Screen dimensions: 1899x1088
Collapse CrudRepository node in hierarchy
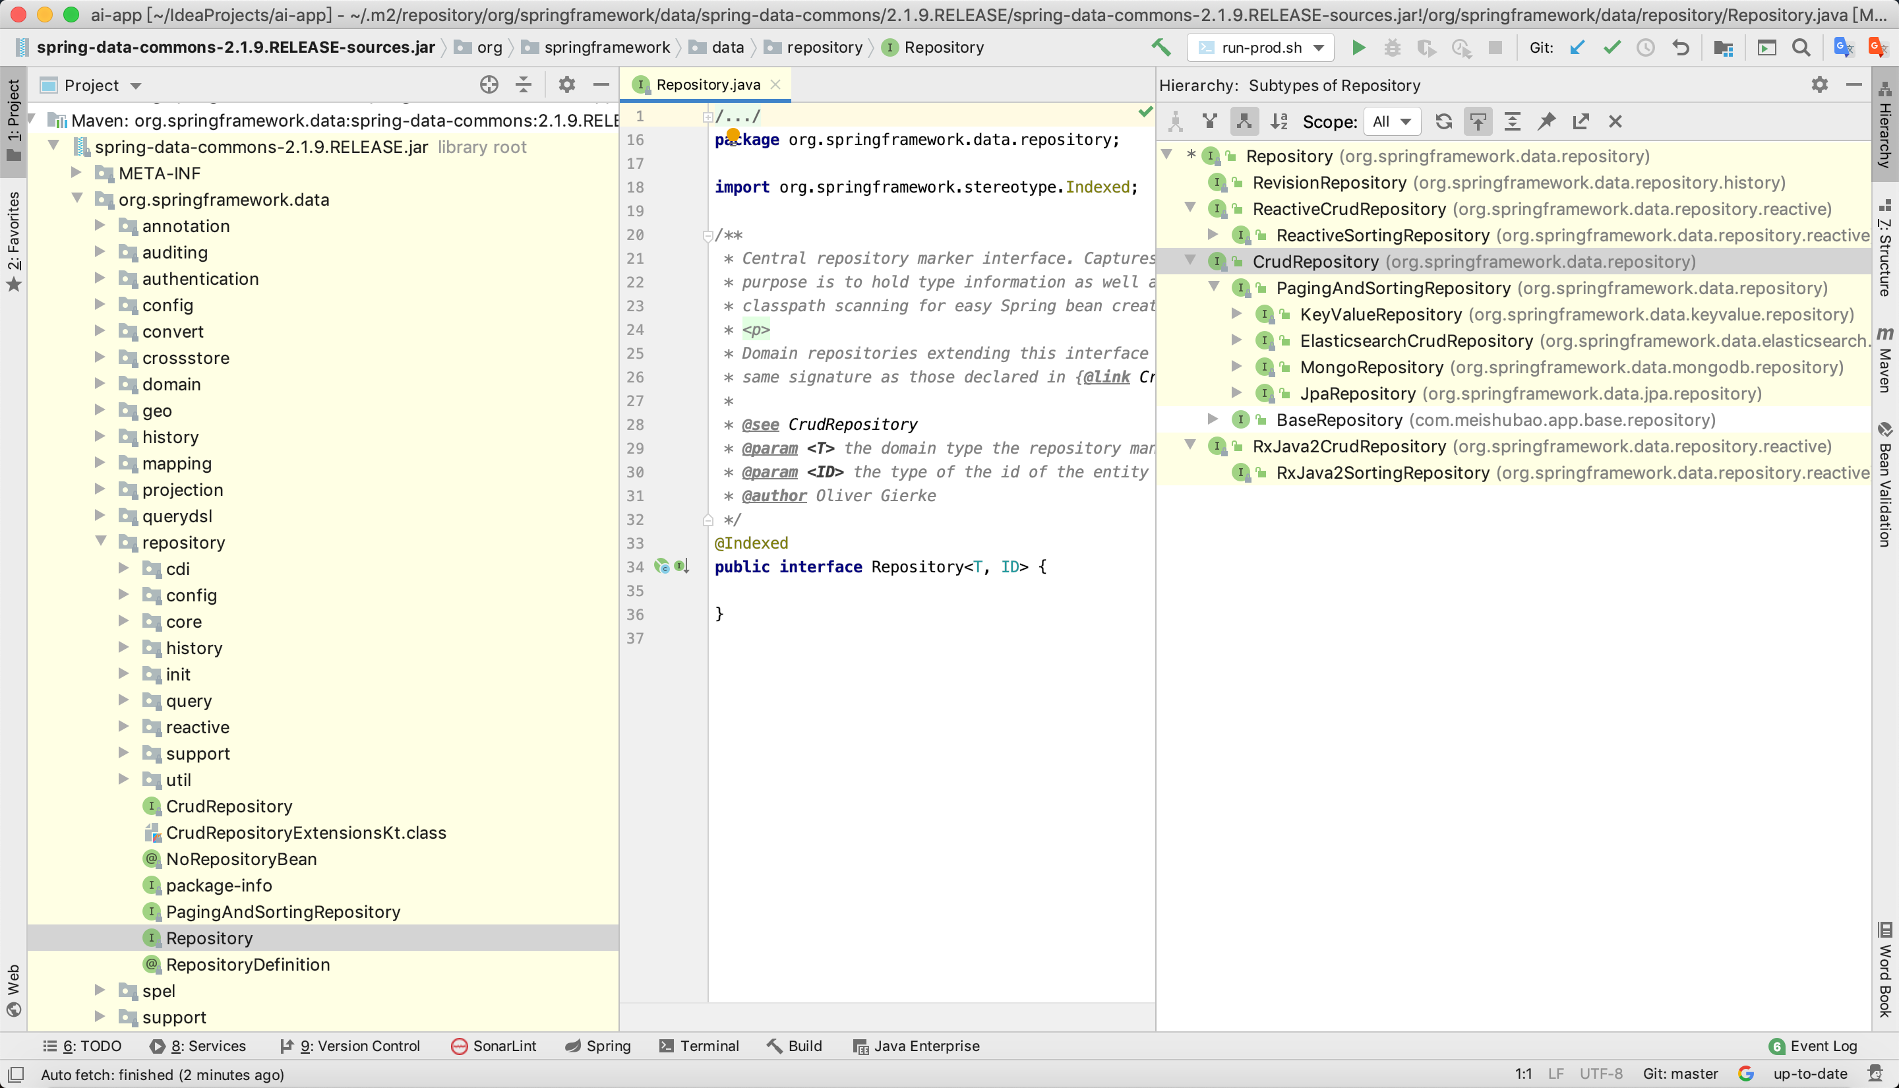coord(1191,260)
